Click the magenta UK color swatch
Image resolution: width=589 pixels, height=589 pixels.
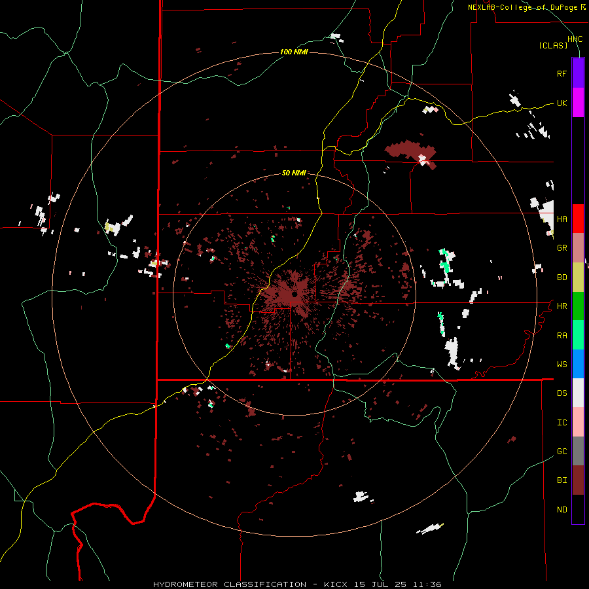(578, 103)
